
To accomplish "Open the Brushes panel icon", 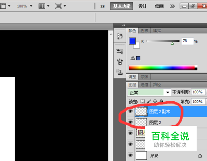I will [120, 62].
